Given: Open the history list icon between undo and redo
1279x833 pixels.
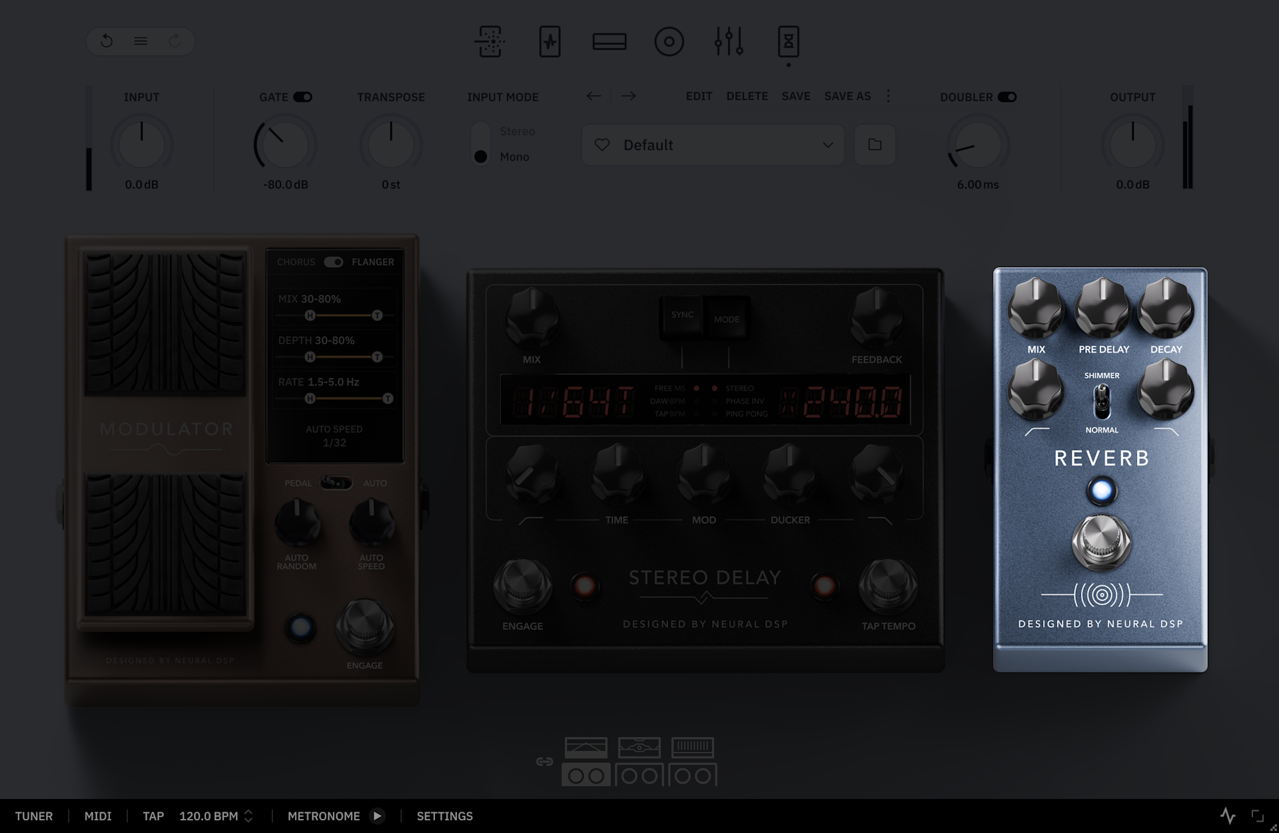Looking at the screenshot, I should 141,41.
